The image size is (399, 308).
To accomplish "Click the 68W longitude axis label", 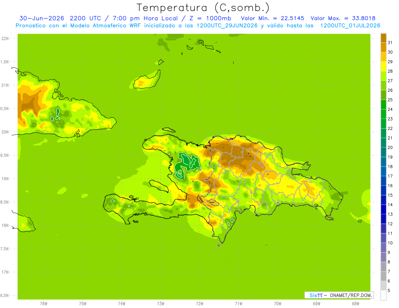I will click(355, 303).
